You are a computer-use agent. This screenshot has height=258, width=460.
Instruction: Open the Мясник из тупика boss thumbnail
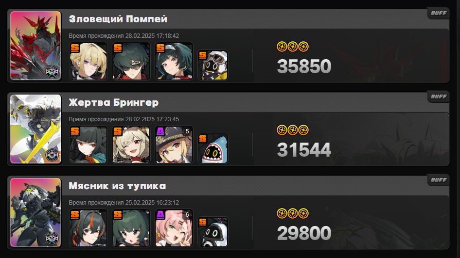[35, 212]
